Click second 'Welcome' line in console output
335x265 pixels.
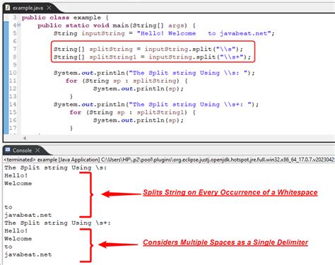[18, 239]
